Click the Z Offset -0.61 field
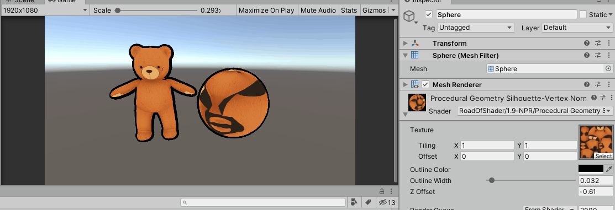 596,192
